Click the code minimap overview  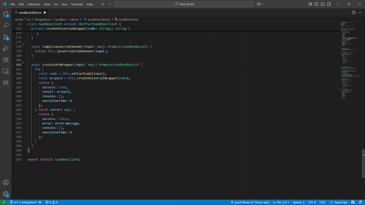coord(350,61)
